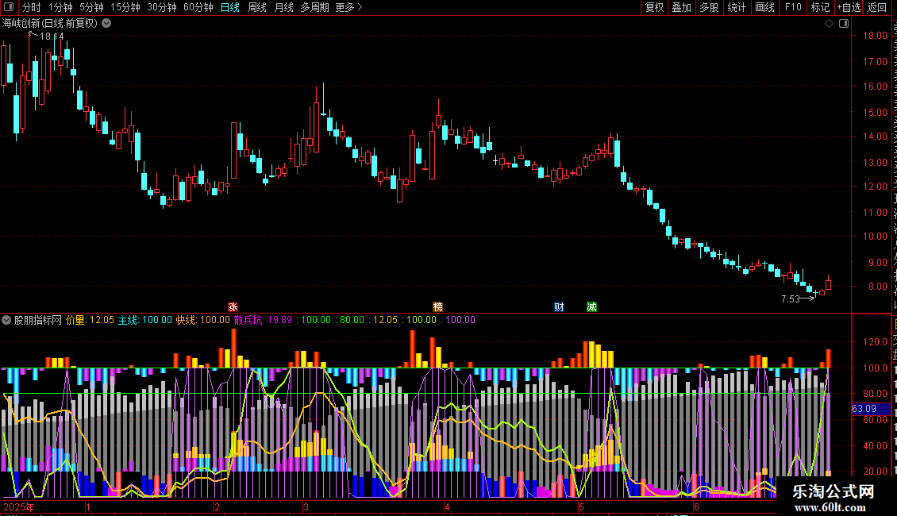Open 多周期 multi-period view
Viewport: 897px width, 516px height.
click(x=314, y=7)
